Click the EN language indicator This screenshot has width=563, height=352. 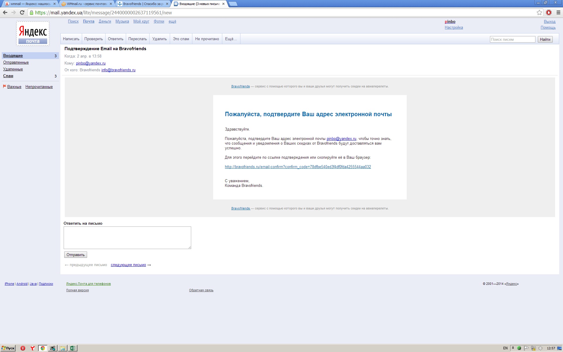pos(505,348)
